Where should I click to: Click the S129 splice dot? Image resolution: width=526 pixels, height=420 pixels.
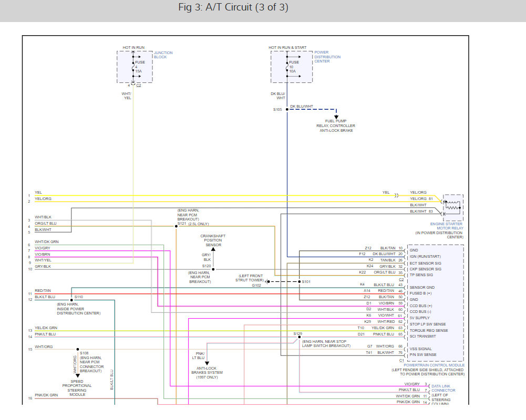[302, 338]
